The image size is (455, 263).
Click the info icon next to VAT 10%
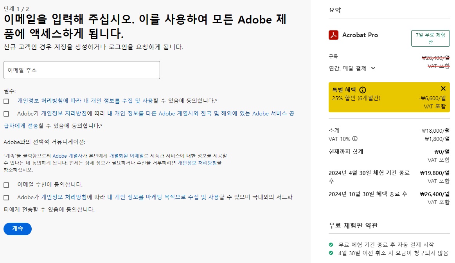coord(355,138)
